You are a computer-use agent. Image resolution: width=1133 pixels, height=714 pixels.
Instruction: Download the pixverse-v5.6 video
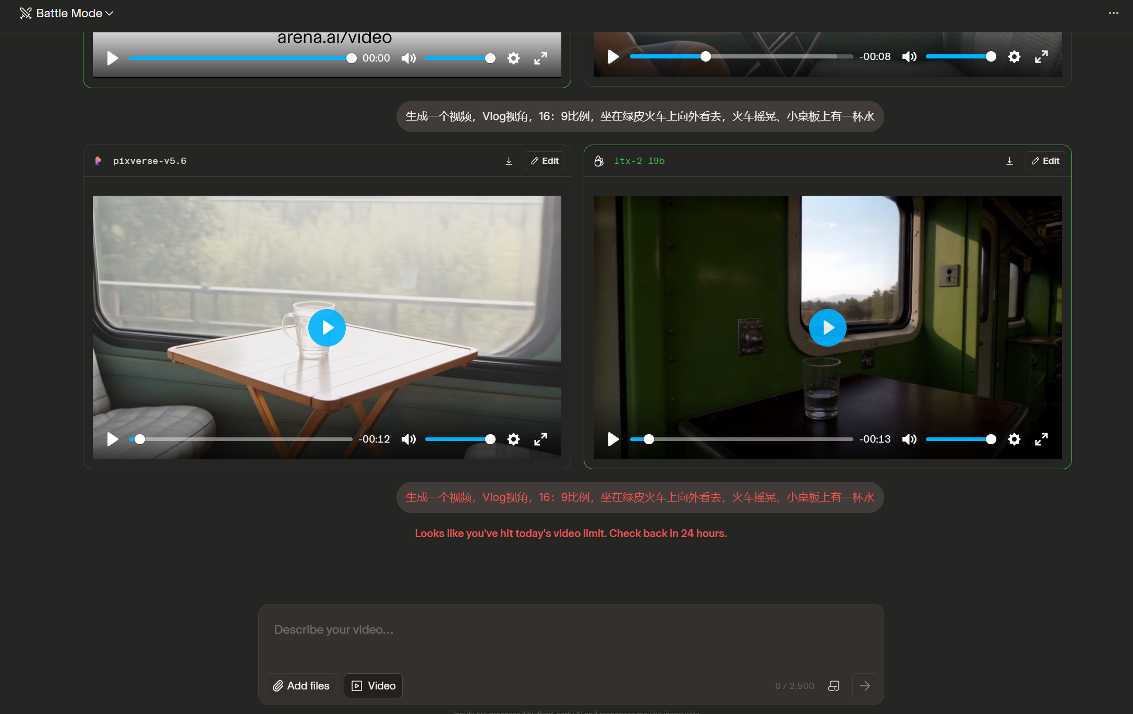pyautogui.click(x=509, y=161)
